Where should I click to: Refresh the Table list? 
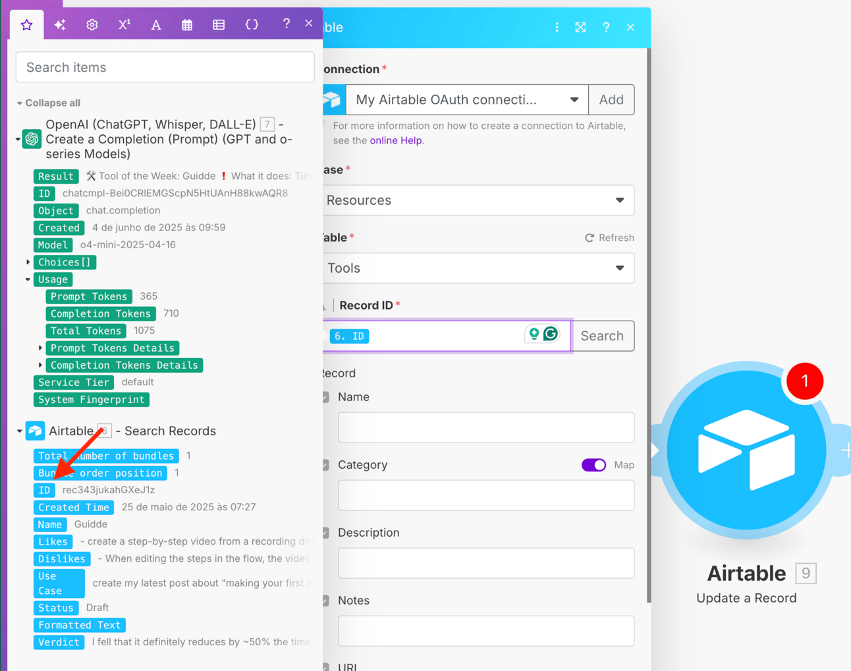[609, 238]
